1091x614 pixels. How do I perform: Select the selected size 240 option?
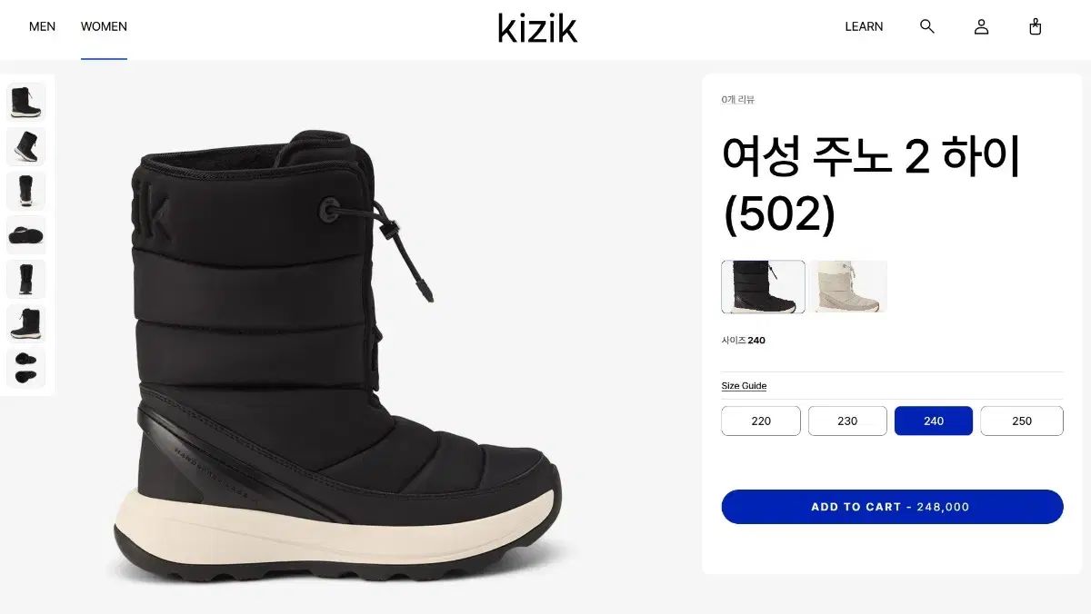(934, 421)
